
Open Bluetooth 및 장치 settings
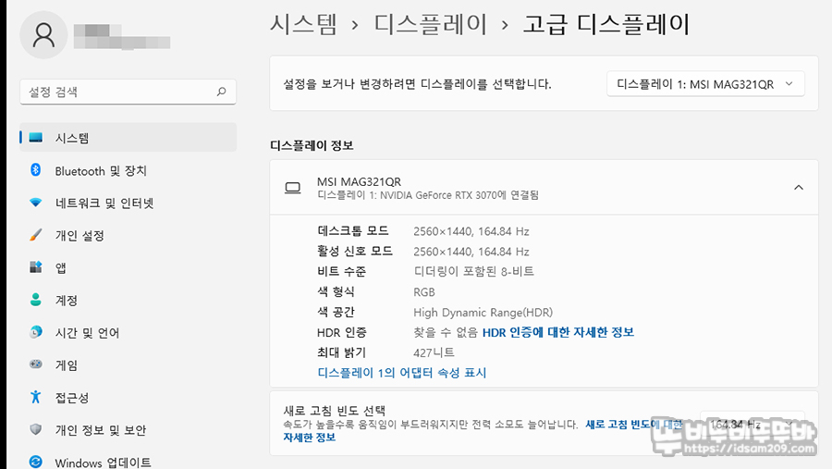pyautogui.click(x=128, y=170)
